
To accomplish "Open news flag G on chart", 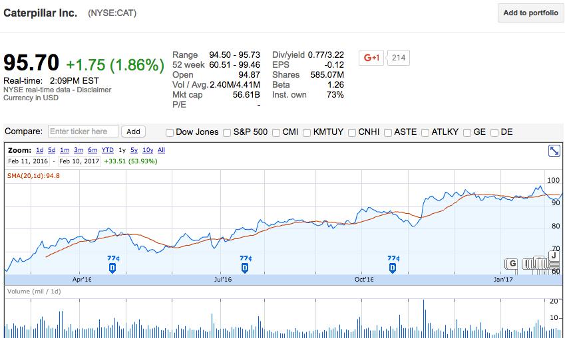I will click(512, 264).
